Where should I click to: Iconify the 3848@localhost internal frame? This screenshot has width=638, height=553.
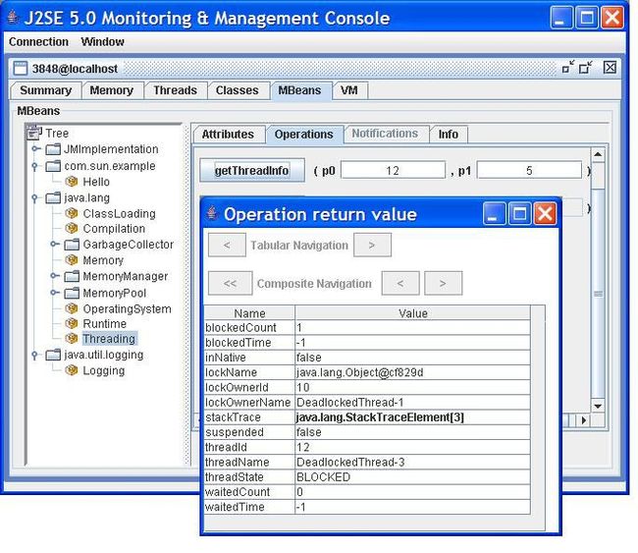point(568,67)
